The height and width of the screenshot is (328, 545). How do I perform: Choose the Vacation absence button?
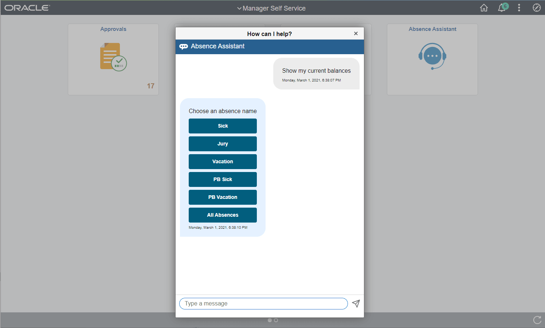coord(223,161)
